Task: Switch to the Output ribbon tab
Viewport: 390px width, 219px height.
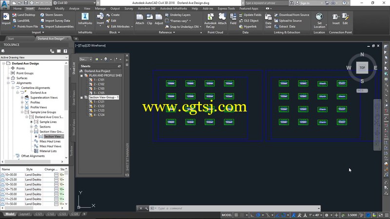Action: [115, 8]
